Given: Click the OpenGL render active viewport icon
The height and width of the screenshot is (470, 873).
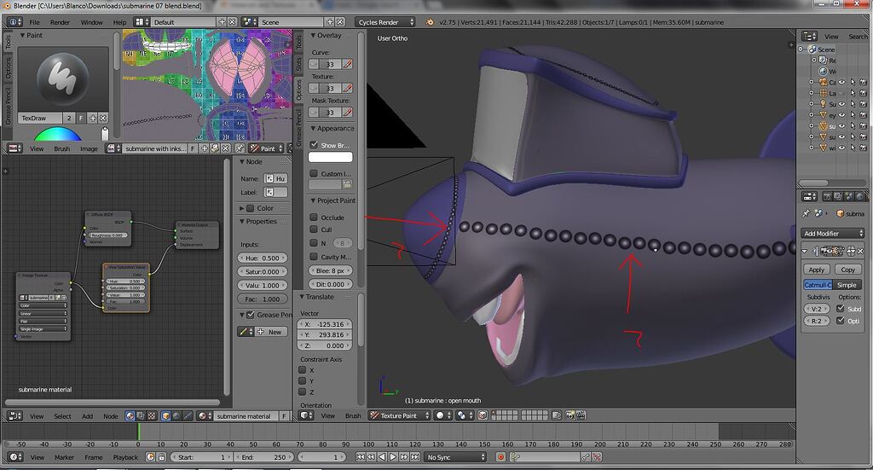Looking at the screenshot, I should (570, 415).
